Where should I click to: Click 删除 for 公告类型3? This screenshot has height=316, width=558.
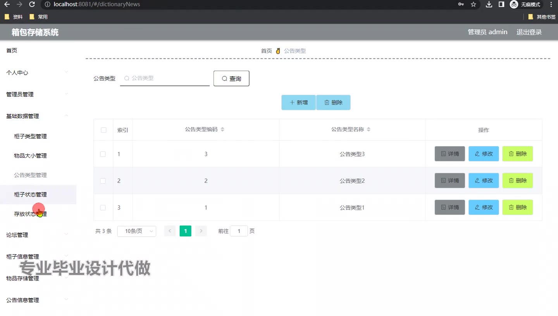point(518,154)
